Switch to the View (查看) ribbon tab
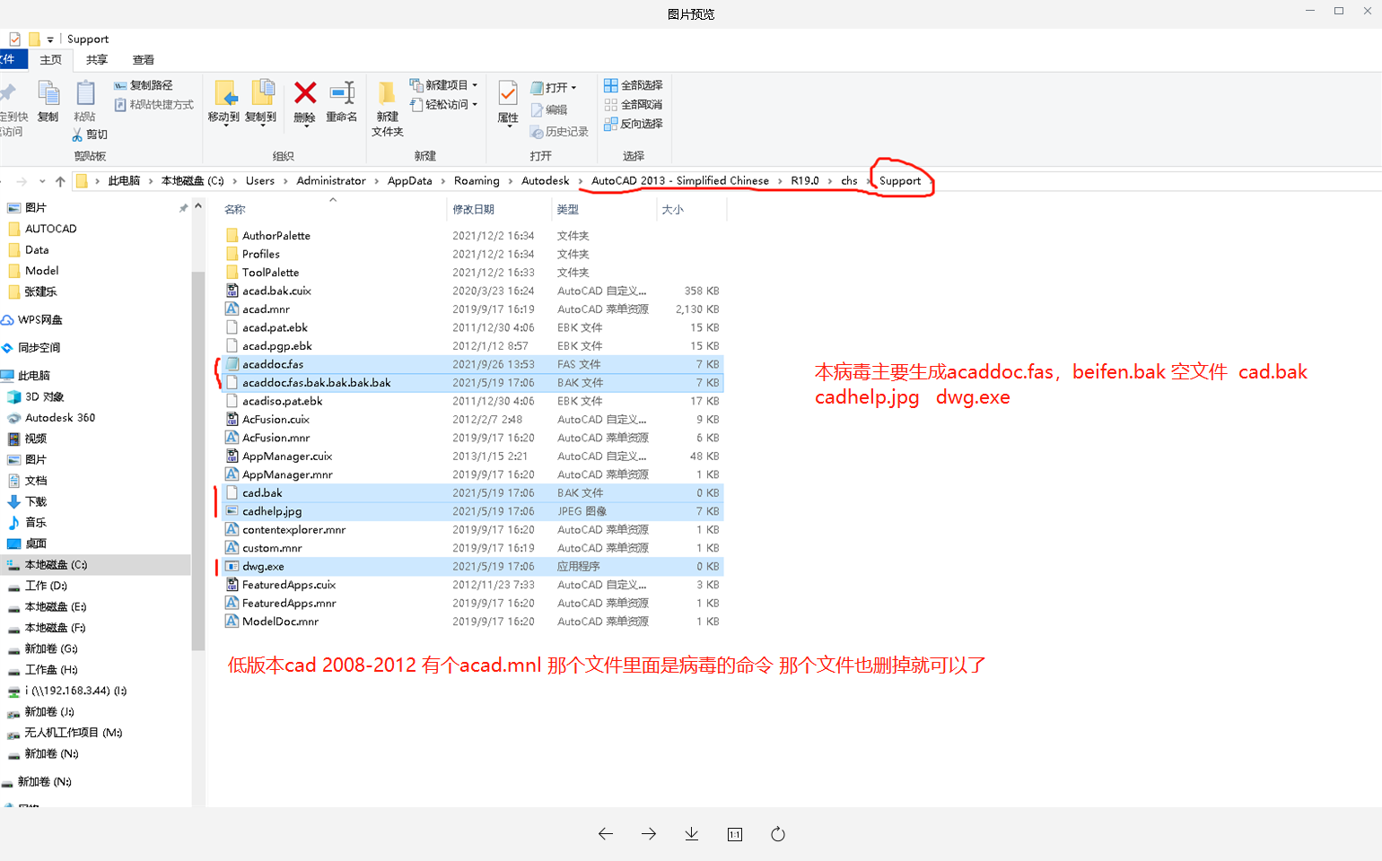1382x861 pixels. tap(144, 60)
